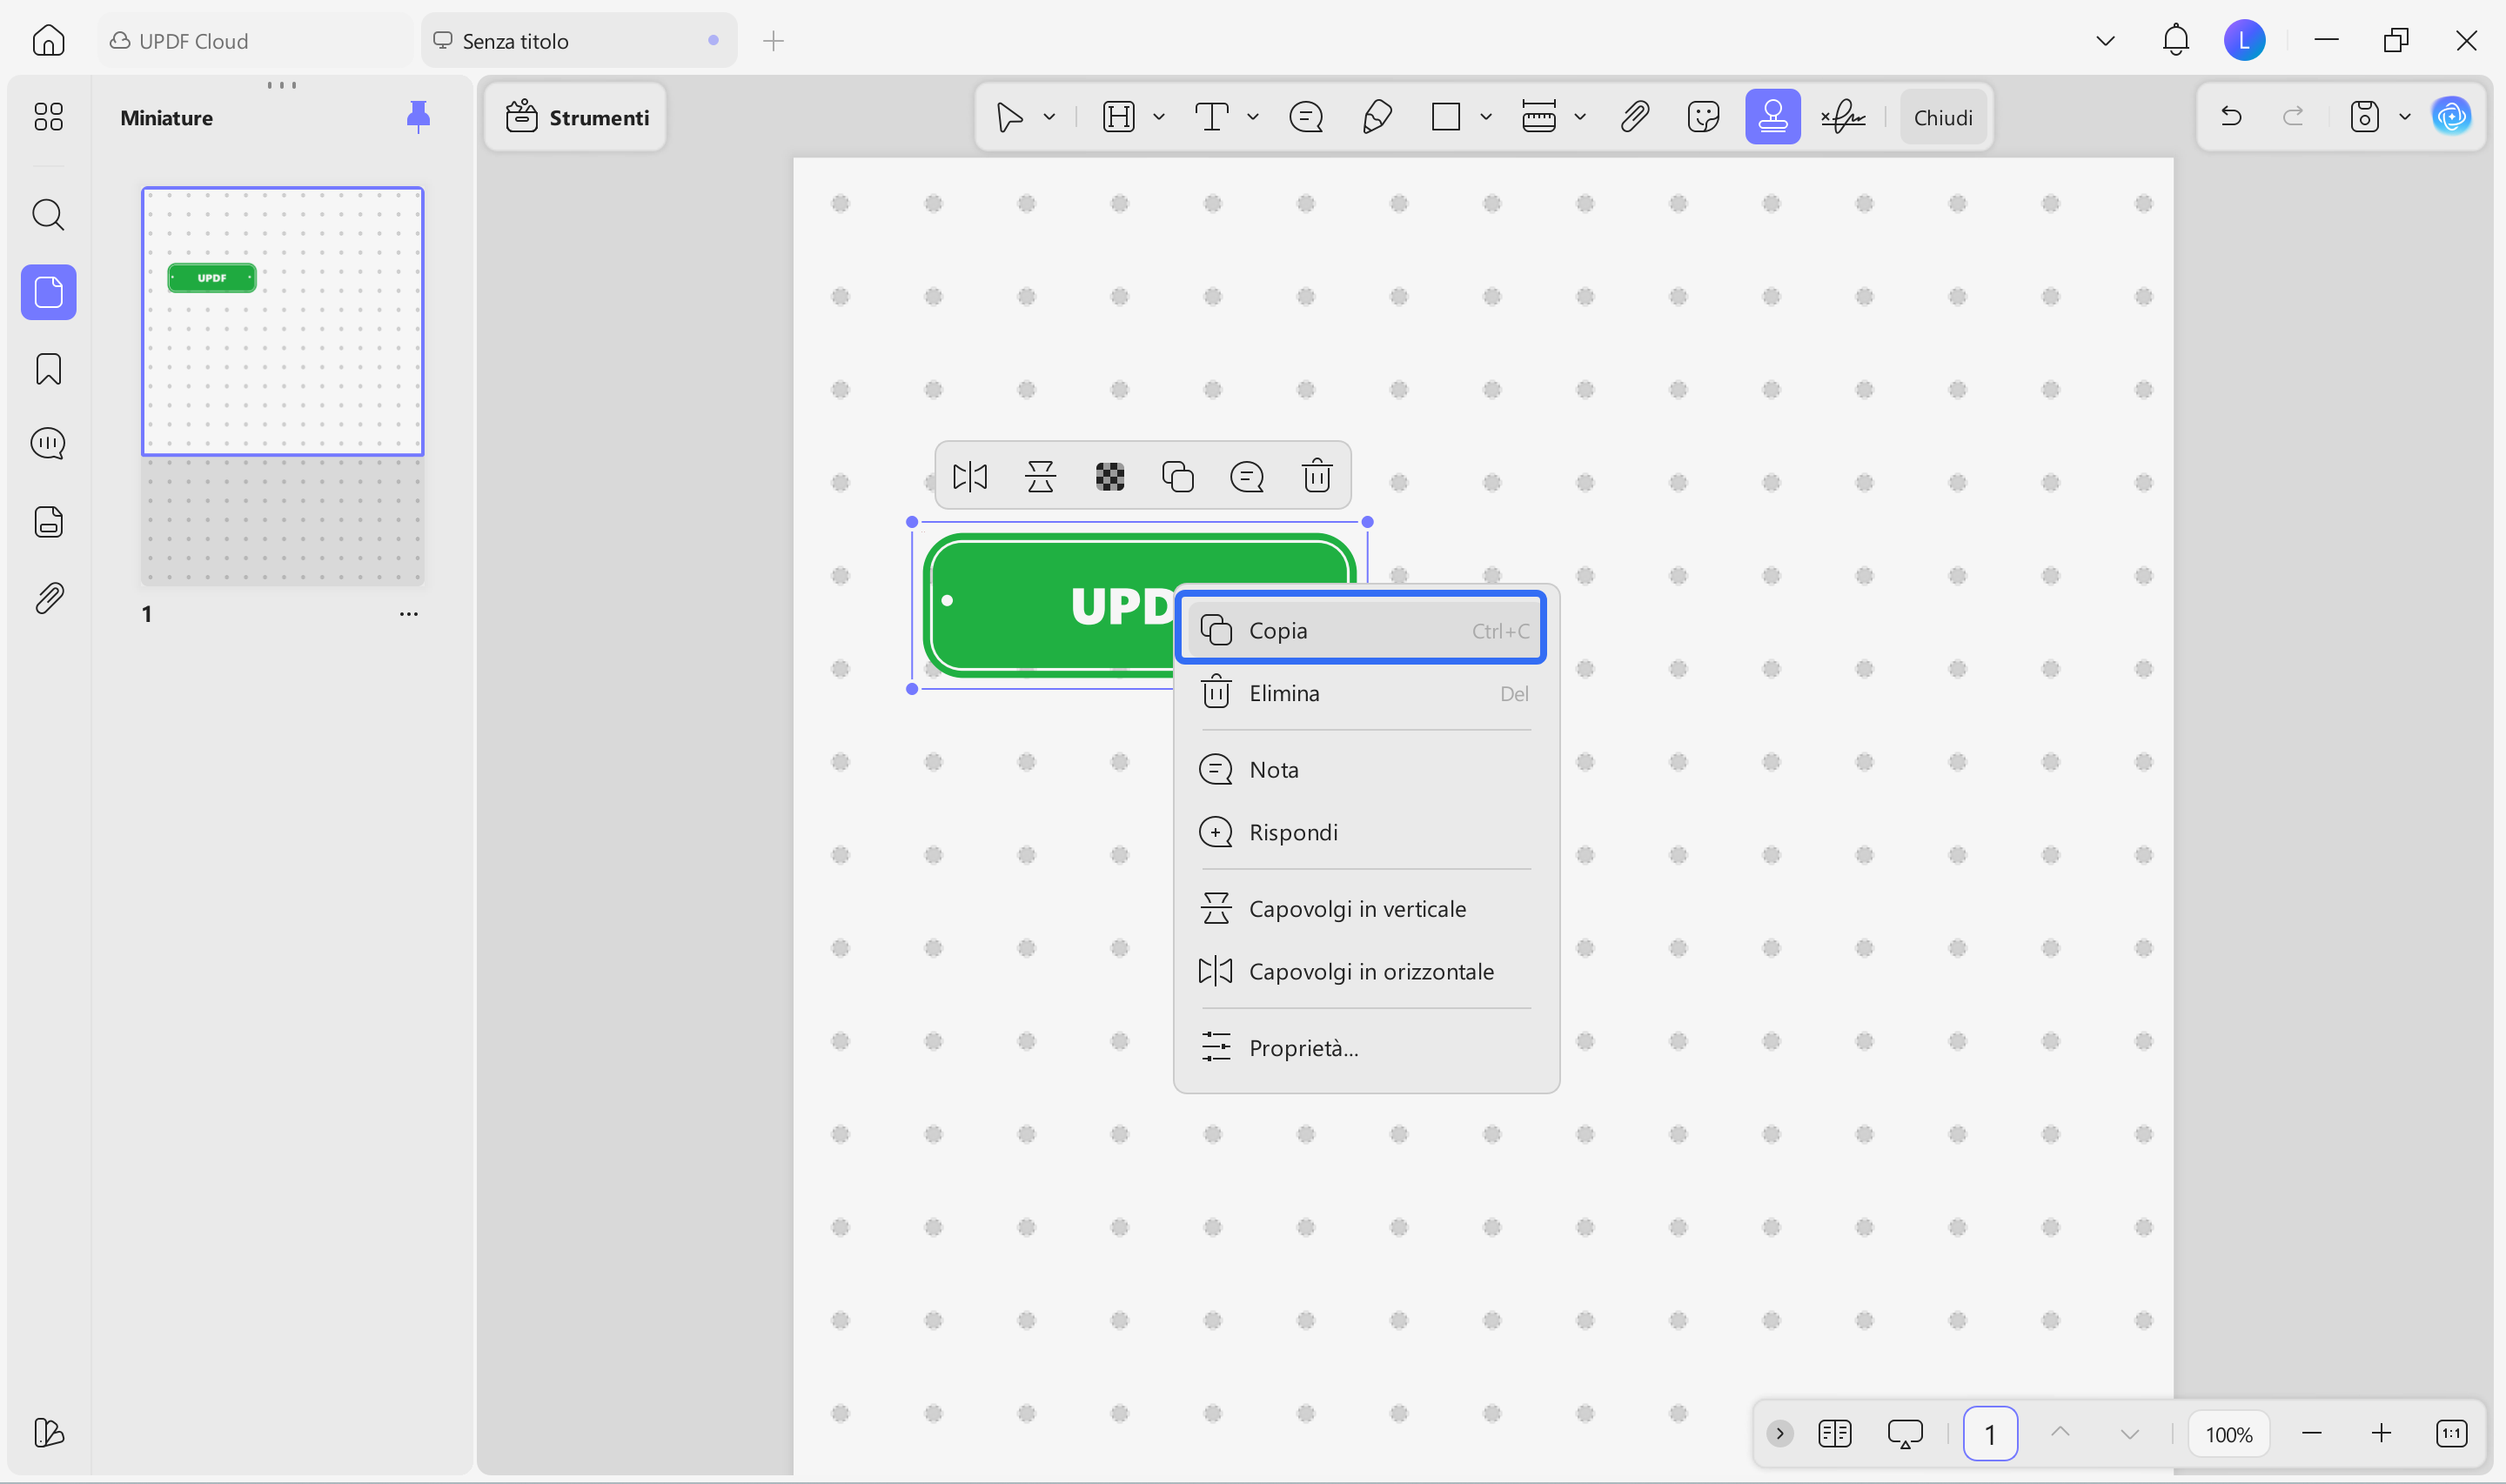
Task: Expand the selection tool dropdown arrow
Action: coord(1049,117)
